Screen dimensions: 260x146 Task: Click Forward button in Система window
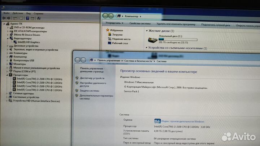(x=83, y=60)
